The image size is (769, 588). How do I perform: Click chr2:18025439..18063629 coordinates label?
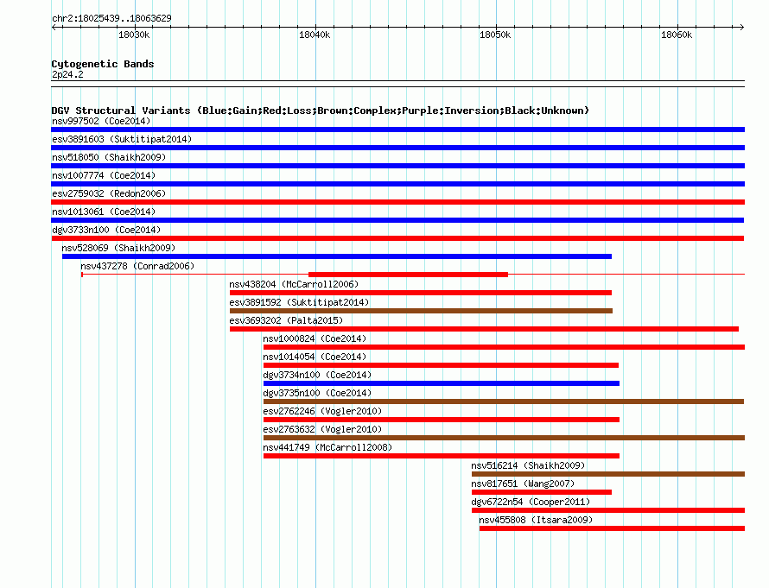pos(111,18)
